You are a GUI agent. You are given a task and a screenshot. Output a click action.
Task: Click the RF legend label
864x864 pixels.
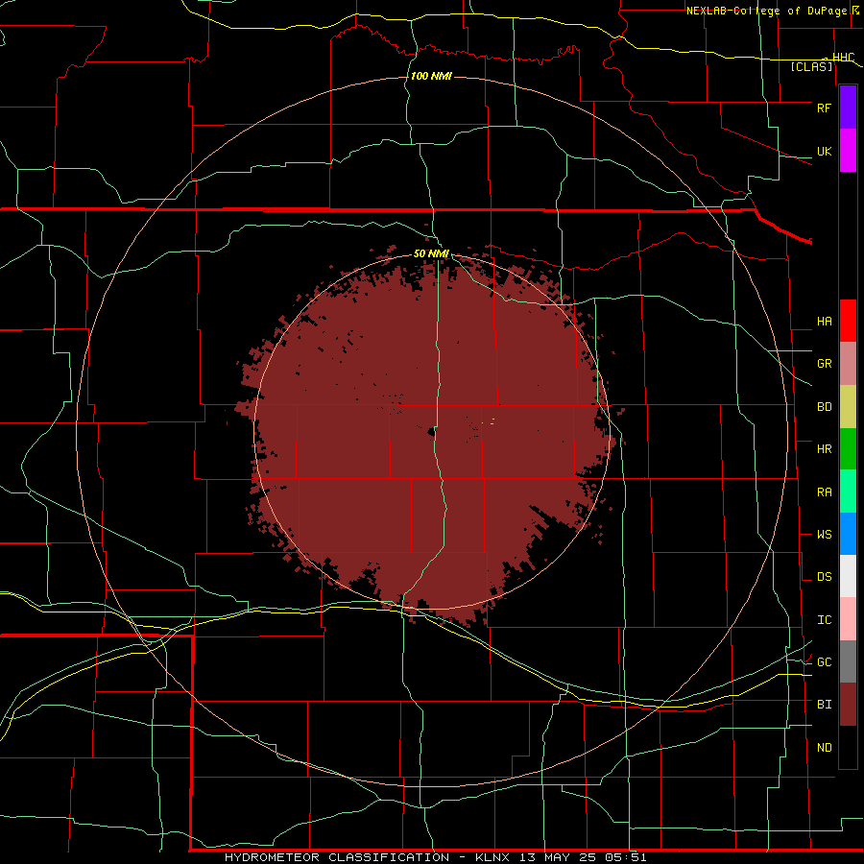click(x=824, y=108)
